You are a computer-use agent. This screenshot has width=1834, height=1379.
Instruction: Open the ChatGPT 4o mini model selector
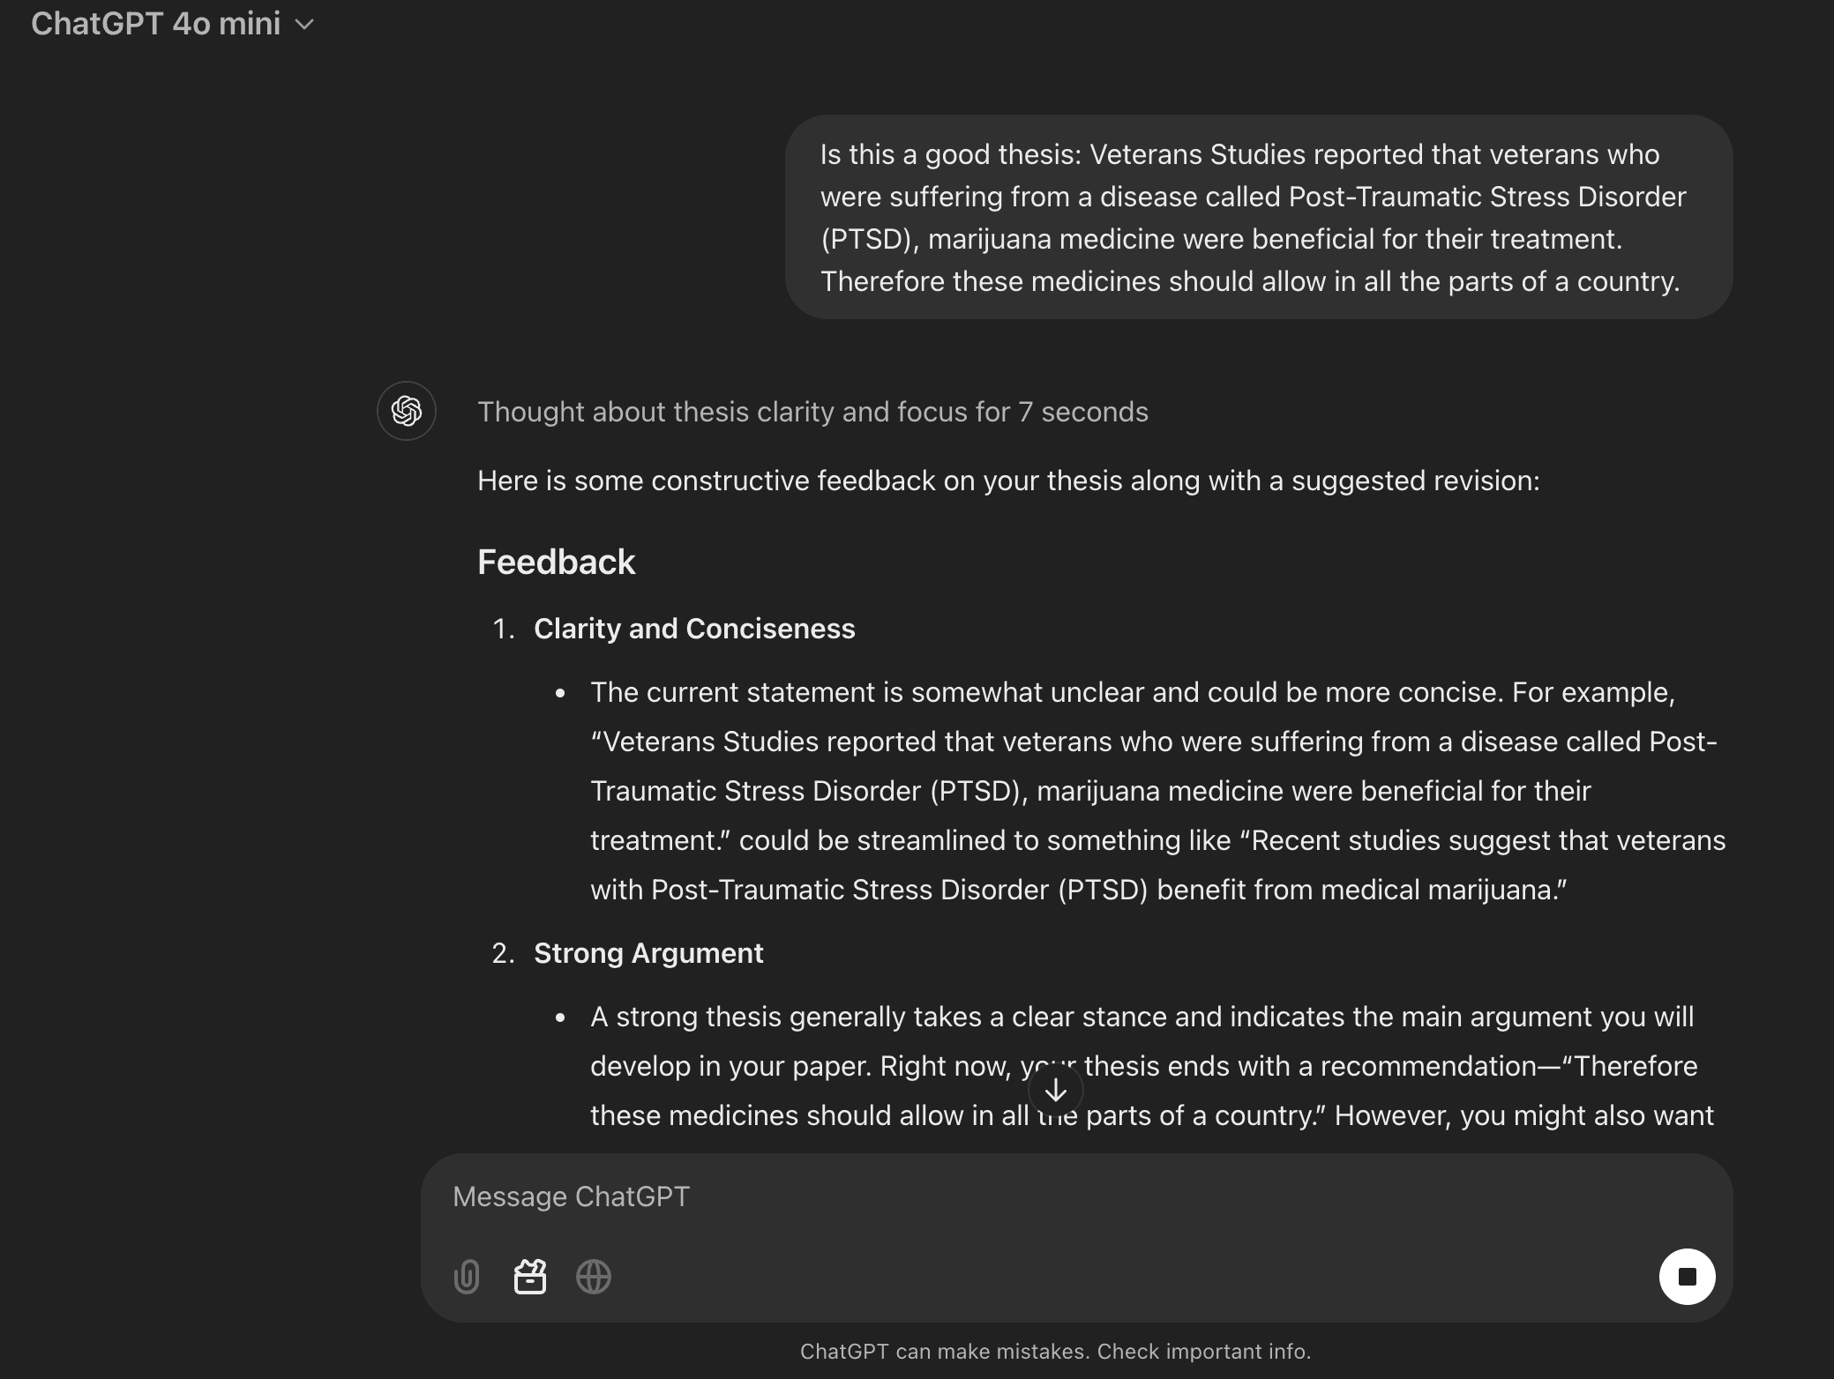click(156, 24)
